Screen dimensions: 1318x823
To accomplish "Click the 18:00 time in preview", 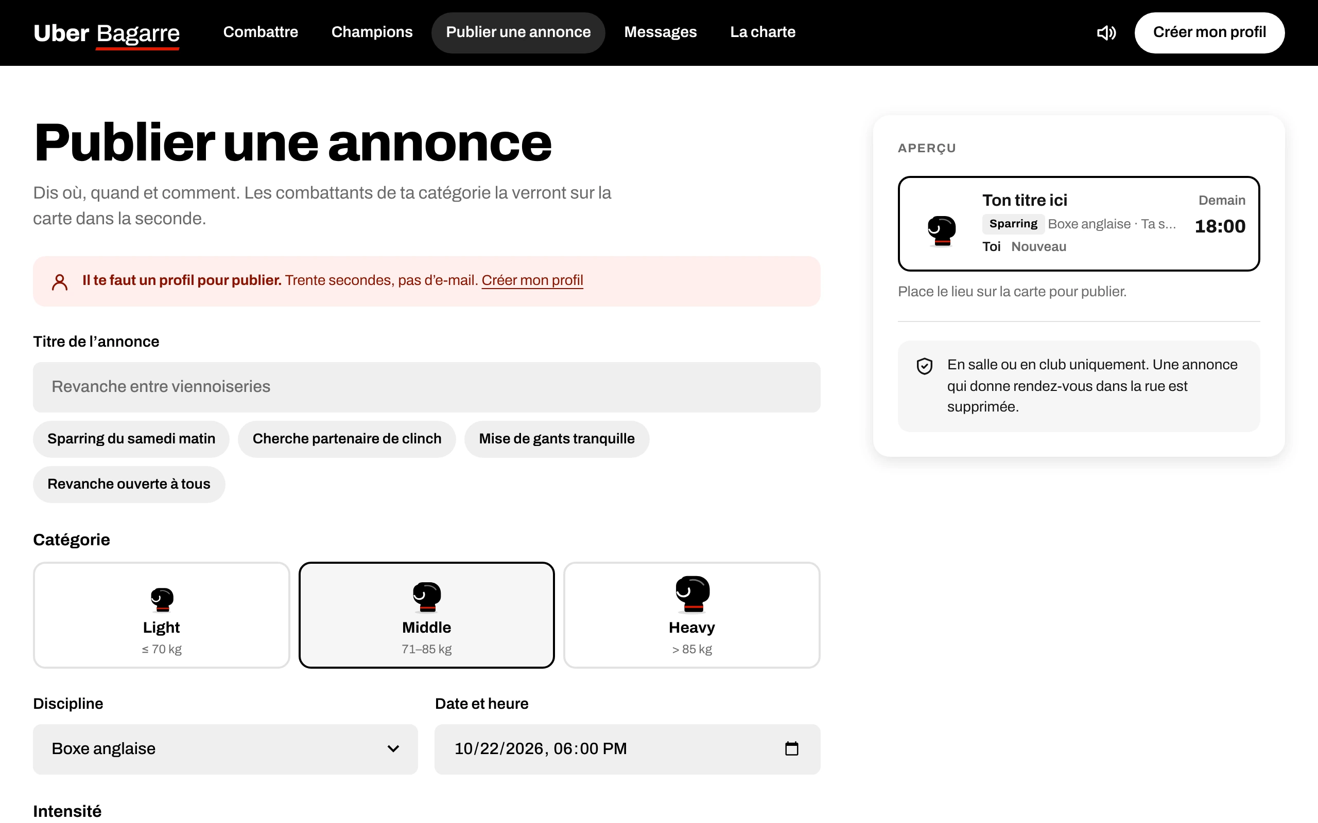I will pyautogui.click(x=1220, y=226).
